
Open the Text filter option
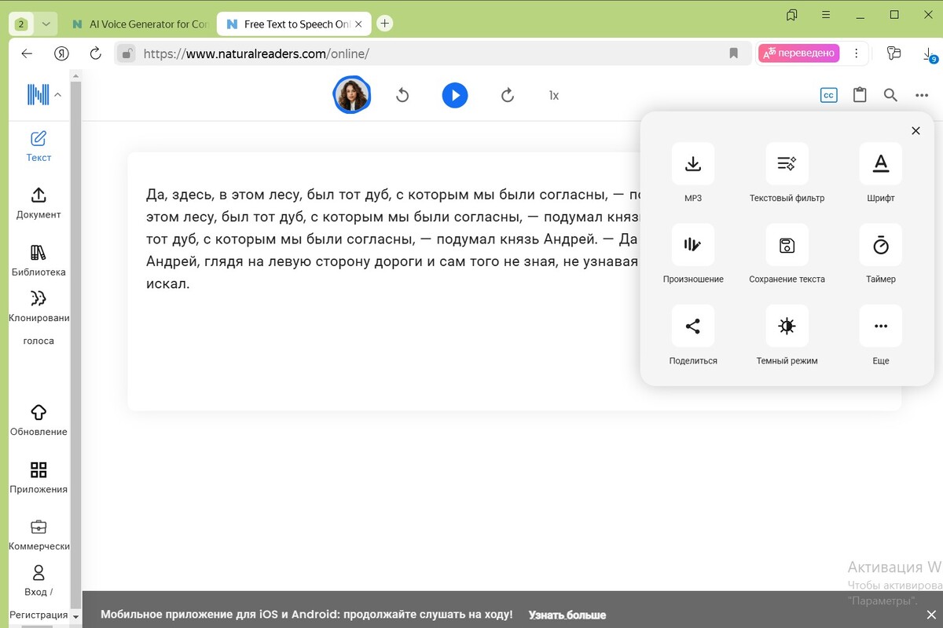787,163
